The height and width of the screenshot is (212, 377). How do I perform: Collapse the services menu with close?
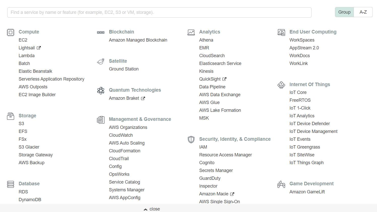(x=152, y=209)
